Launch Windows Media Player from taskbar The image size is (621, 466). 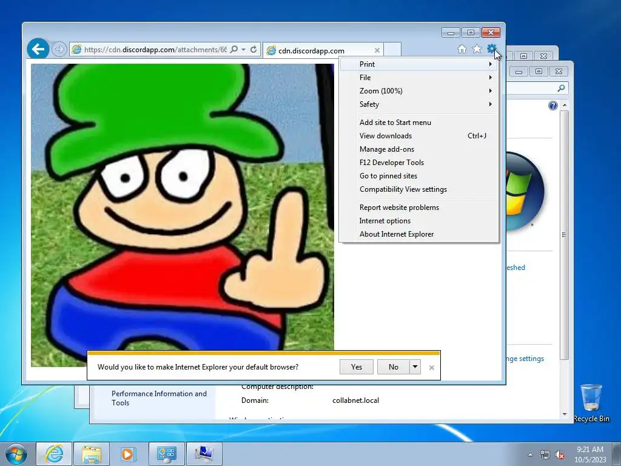click(128, 454)
